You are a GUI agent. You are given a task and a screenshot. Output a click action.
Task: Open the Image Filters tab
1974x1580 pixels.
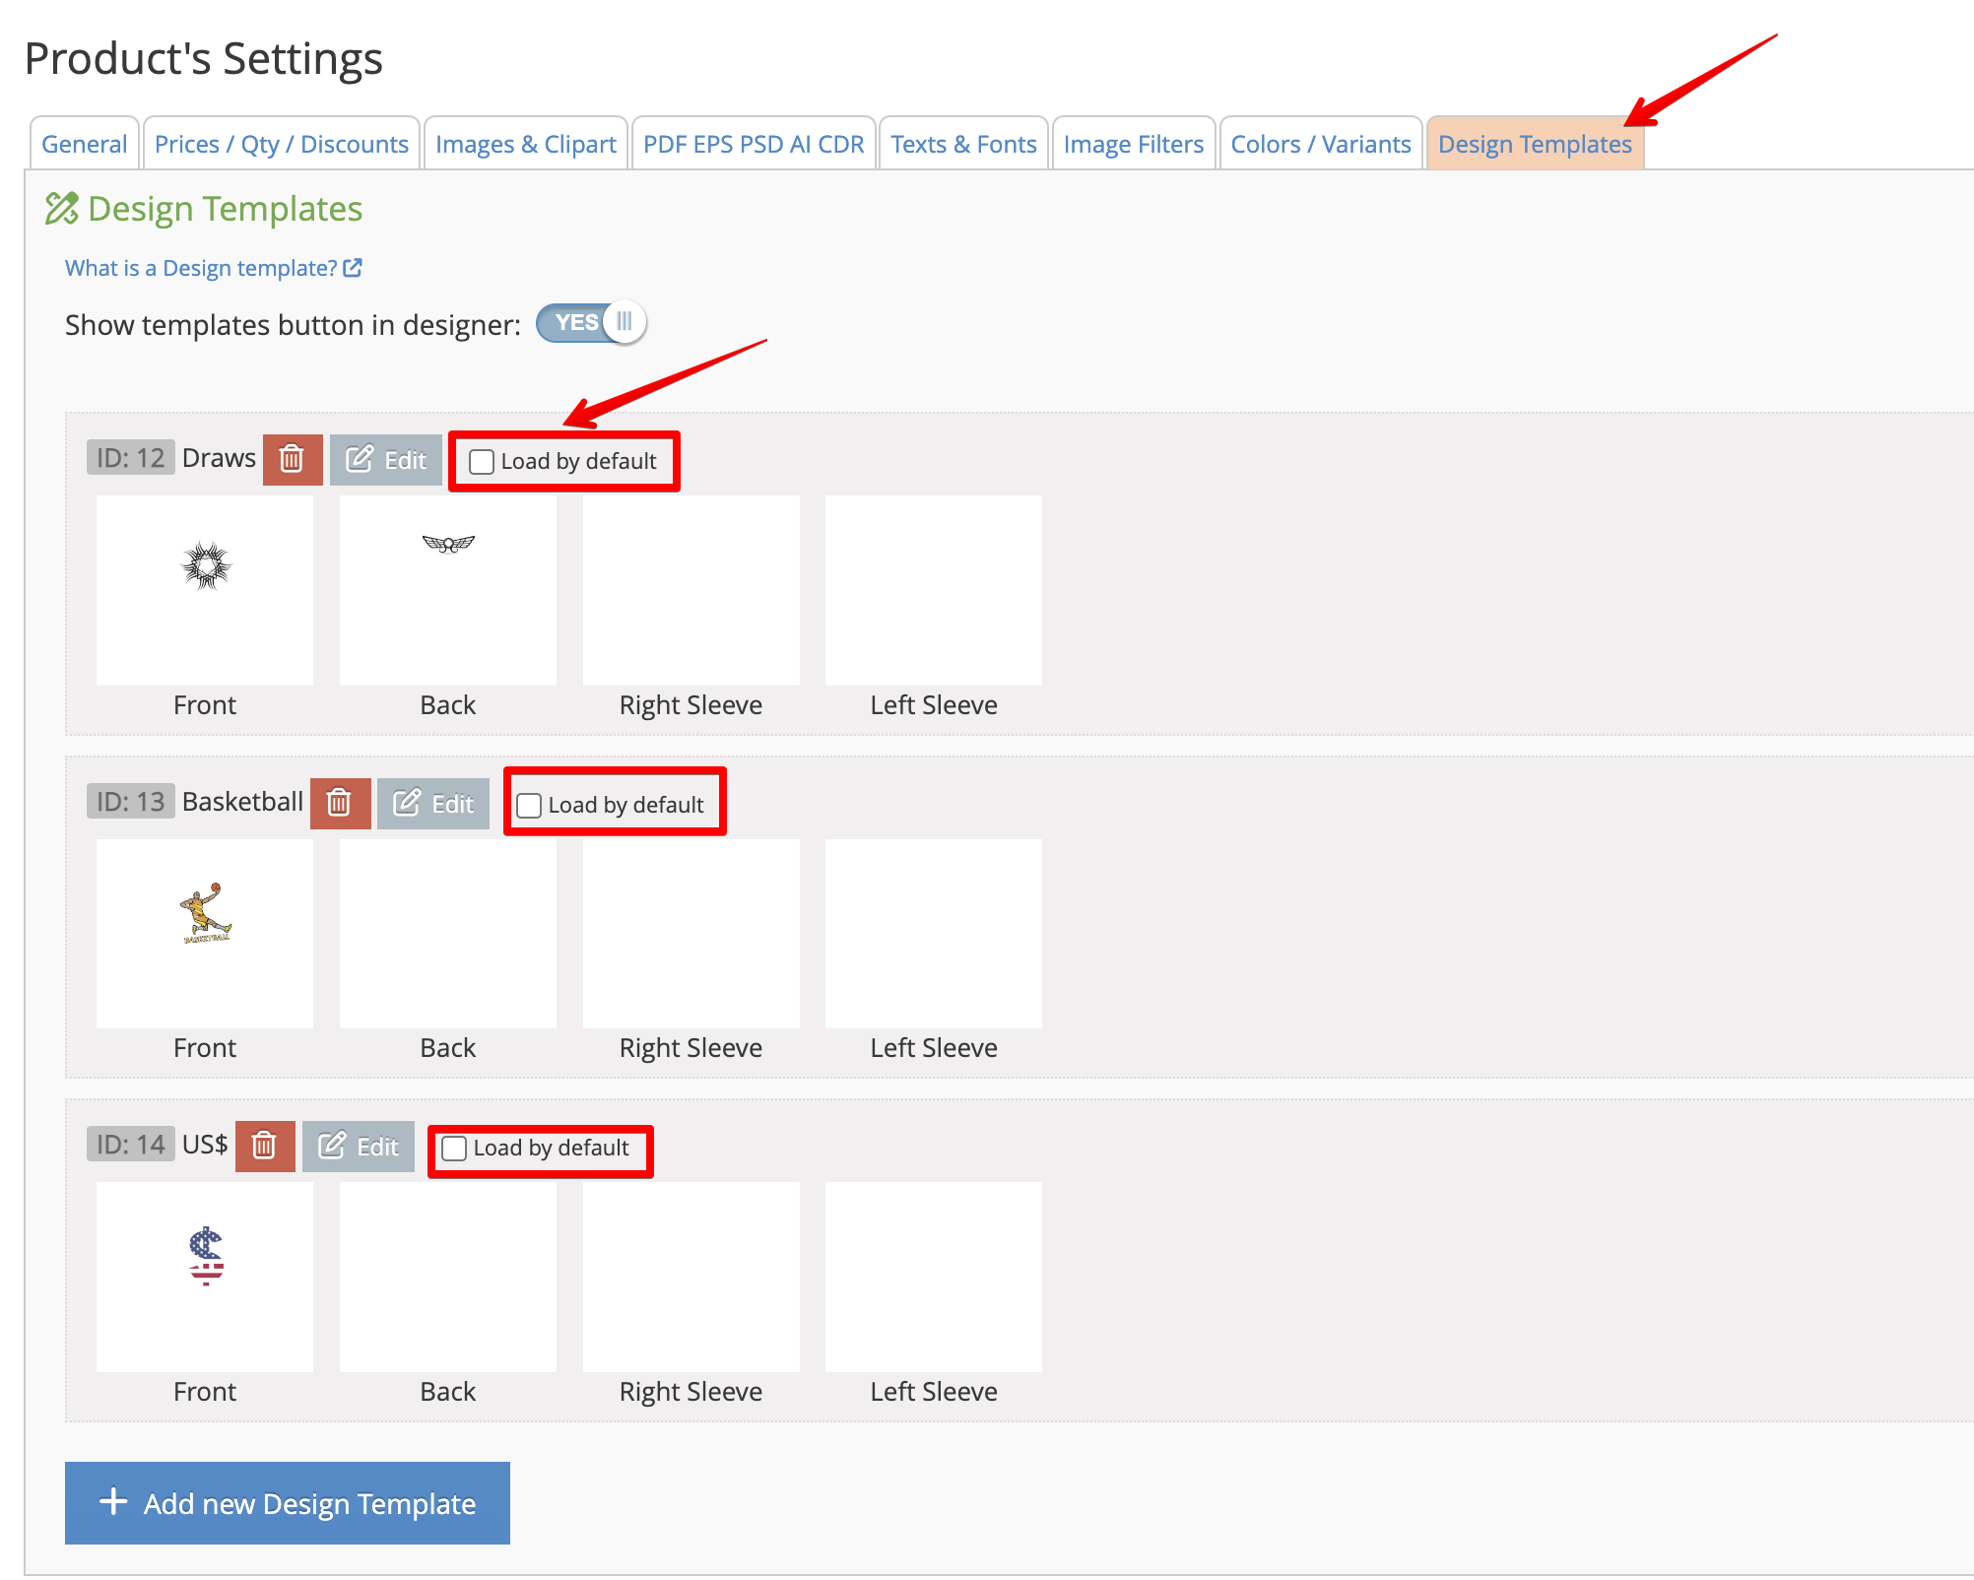pos(1134,144)
